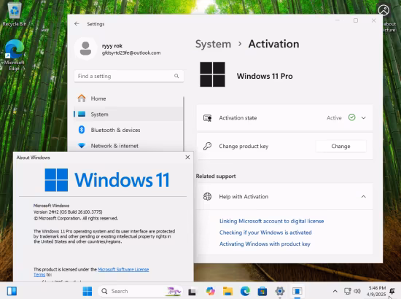Screen dimensions: 401x299
Task: Click the Change product key button
Action: coord(340,146)
